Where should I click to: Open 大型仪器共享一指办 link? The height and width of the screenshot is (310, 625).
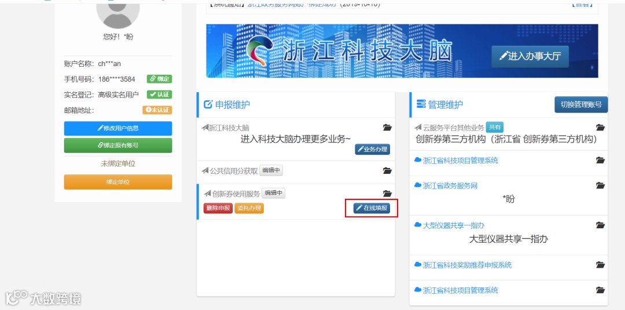click(x=454, y=225)
